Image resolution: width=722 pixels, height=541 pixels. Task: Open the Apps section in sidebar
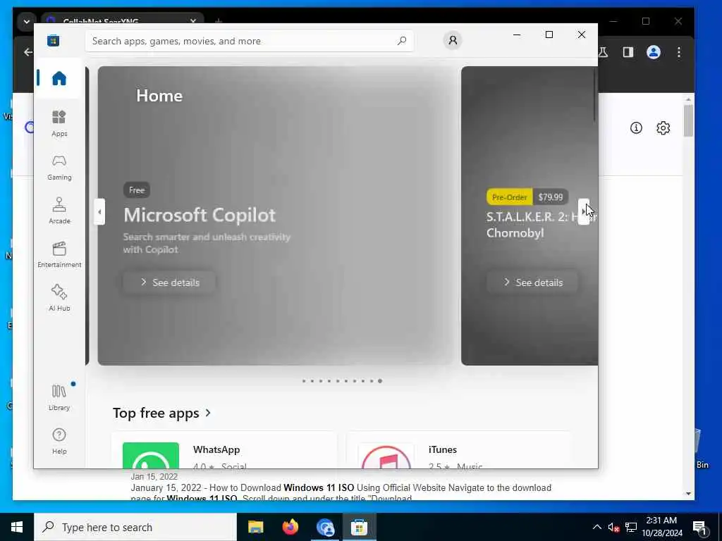tap(59, 123)
